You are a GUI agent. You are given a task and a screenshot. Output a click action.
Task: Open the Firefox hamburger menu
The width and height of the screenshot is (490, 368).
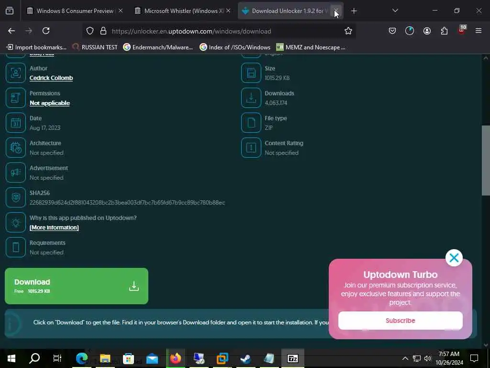point(479,31)
